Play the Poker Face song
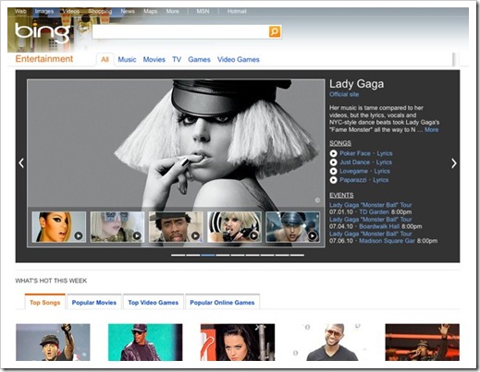The width and height of the screenshot is (480, 372). (333, 153)
